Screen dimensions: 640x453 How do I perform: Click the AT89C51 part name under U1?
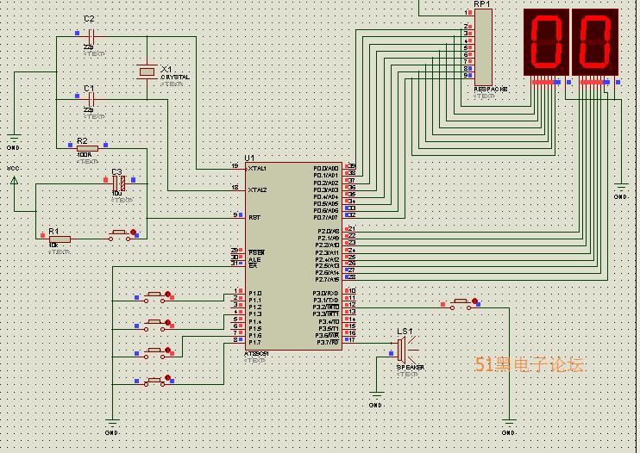coord(256,354)
